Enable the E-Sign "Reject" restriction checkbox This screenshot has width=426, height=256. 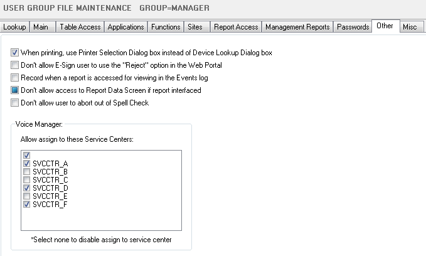point(15,65)
